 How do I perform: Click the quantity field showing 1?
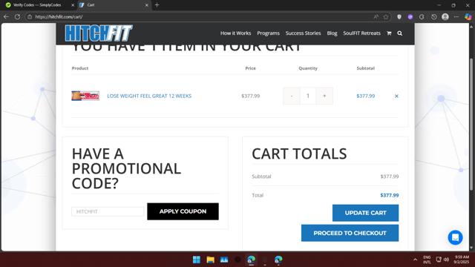(308, 96)
